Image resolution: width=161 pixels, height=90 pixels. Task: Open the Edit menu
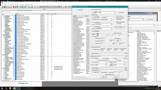coord(5,4)
